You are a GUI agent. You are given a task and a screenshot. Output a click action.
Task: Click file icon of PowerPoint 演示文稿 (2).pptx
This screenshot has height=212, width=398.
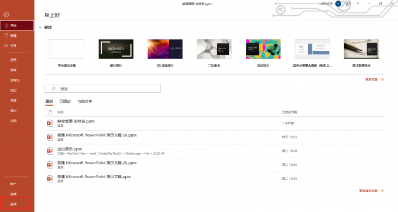click(50, 165)
